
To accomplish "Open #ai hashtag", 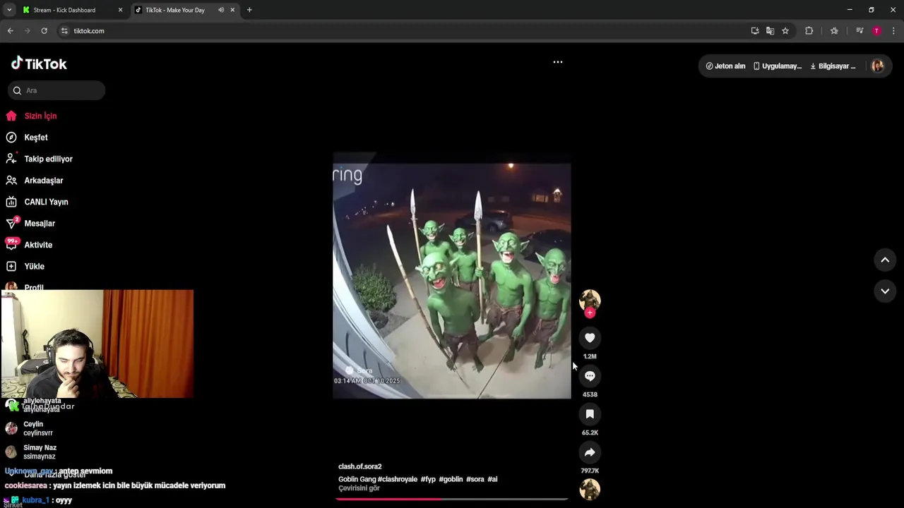I will point(492,479).
